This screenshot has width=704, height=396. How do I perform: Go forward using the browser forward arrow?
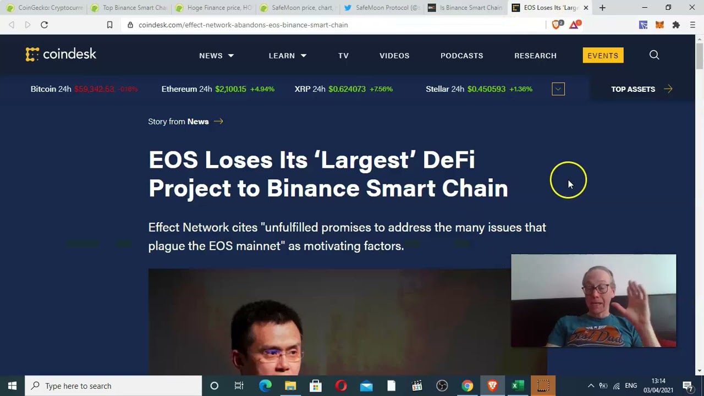point(28,25)
